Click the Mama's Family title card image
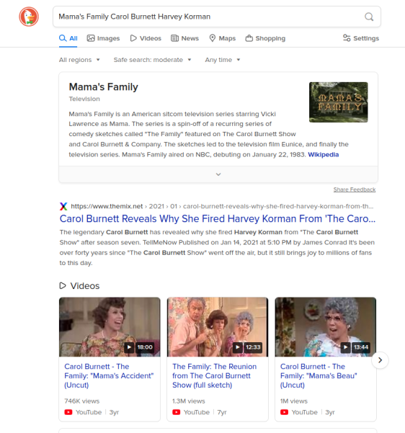The width and height of the screenshot is (405, 433). (339, 102)
